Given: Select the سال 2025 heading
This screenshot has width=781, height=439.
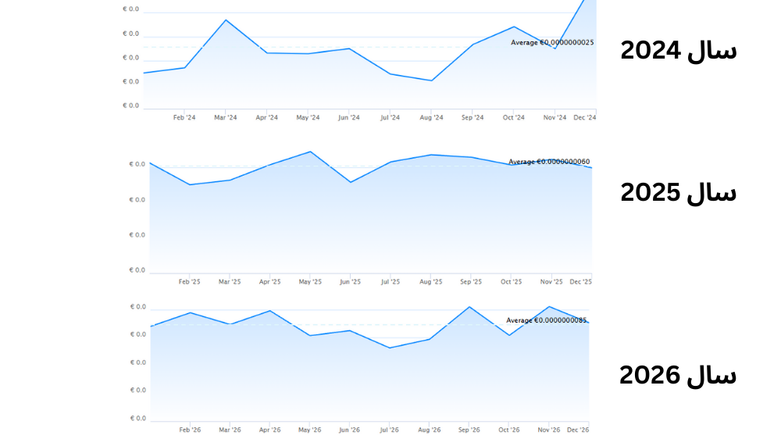Looking at the screenshot, I should (x=678, y=192).
